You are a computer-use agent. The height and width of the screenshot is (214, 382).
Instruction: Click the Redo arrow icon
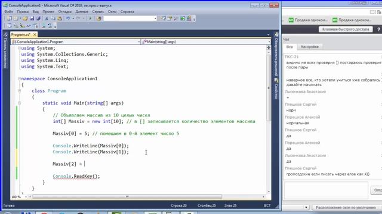coord(78,18)
